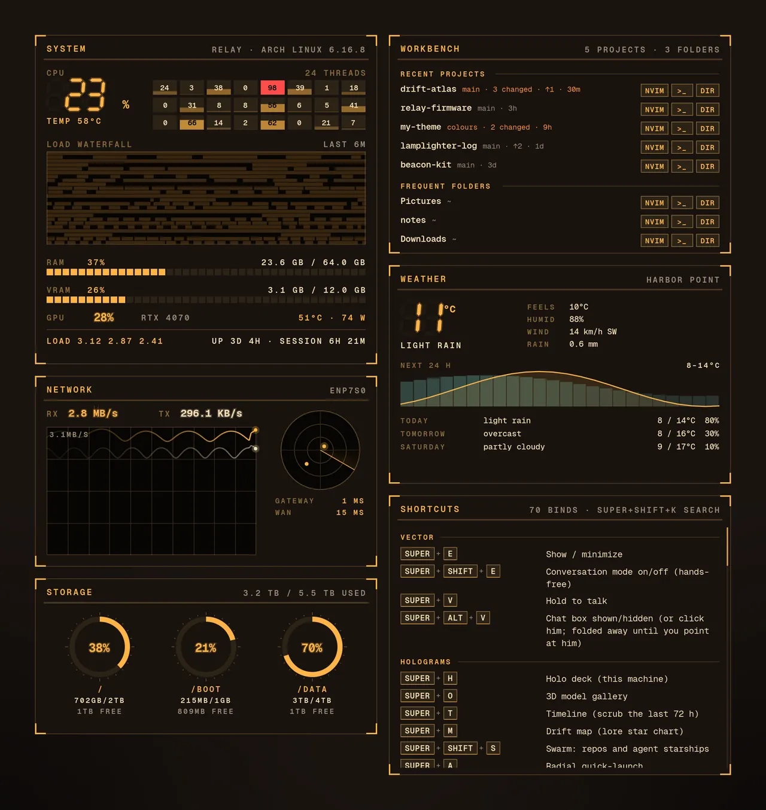Click the 'Drift map (lore star chart)' entry
Viewport: 766px width, 810px height.
615,732
